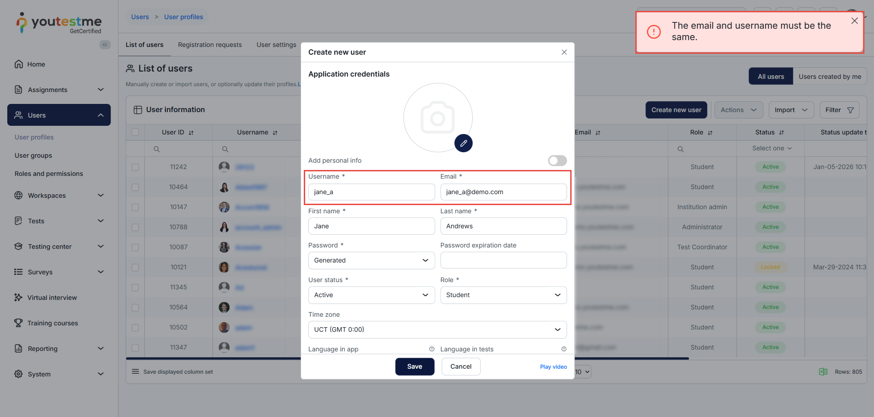Click the Save displayed column set menu icon
874x417 pixels.
(x=135, y=371)
